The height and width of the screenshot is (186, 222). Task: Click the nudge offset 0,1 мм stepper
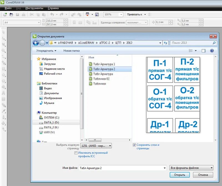tap(170, 22)
